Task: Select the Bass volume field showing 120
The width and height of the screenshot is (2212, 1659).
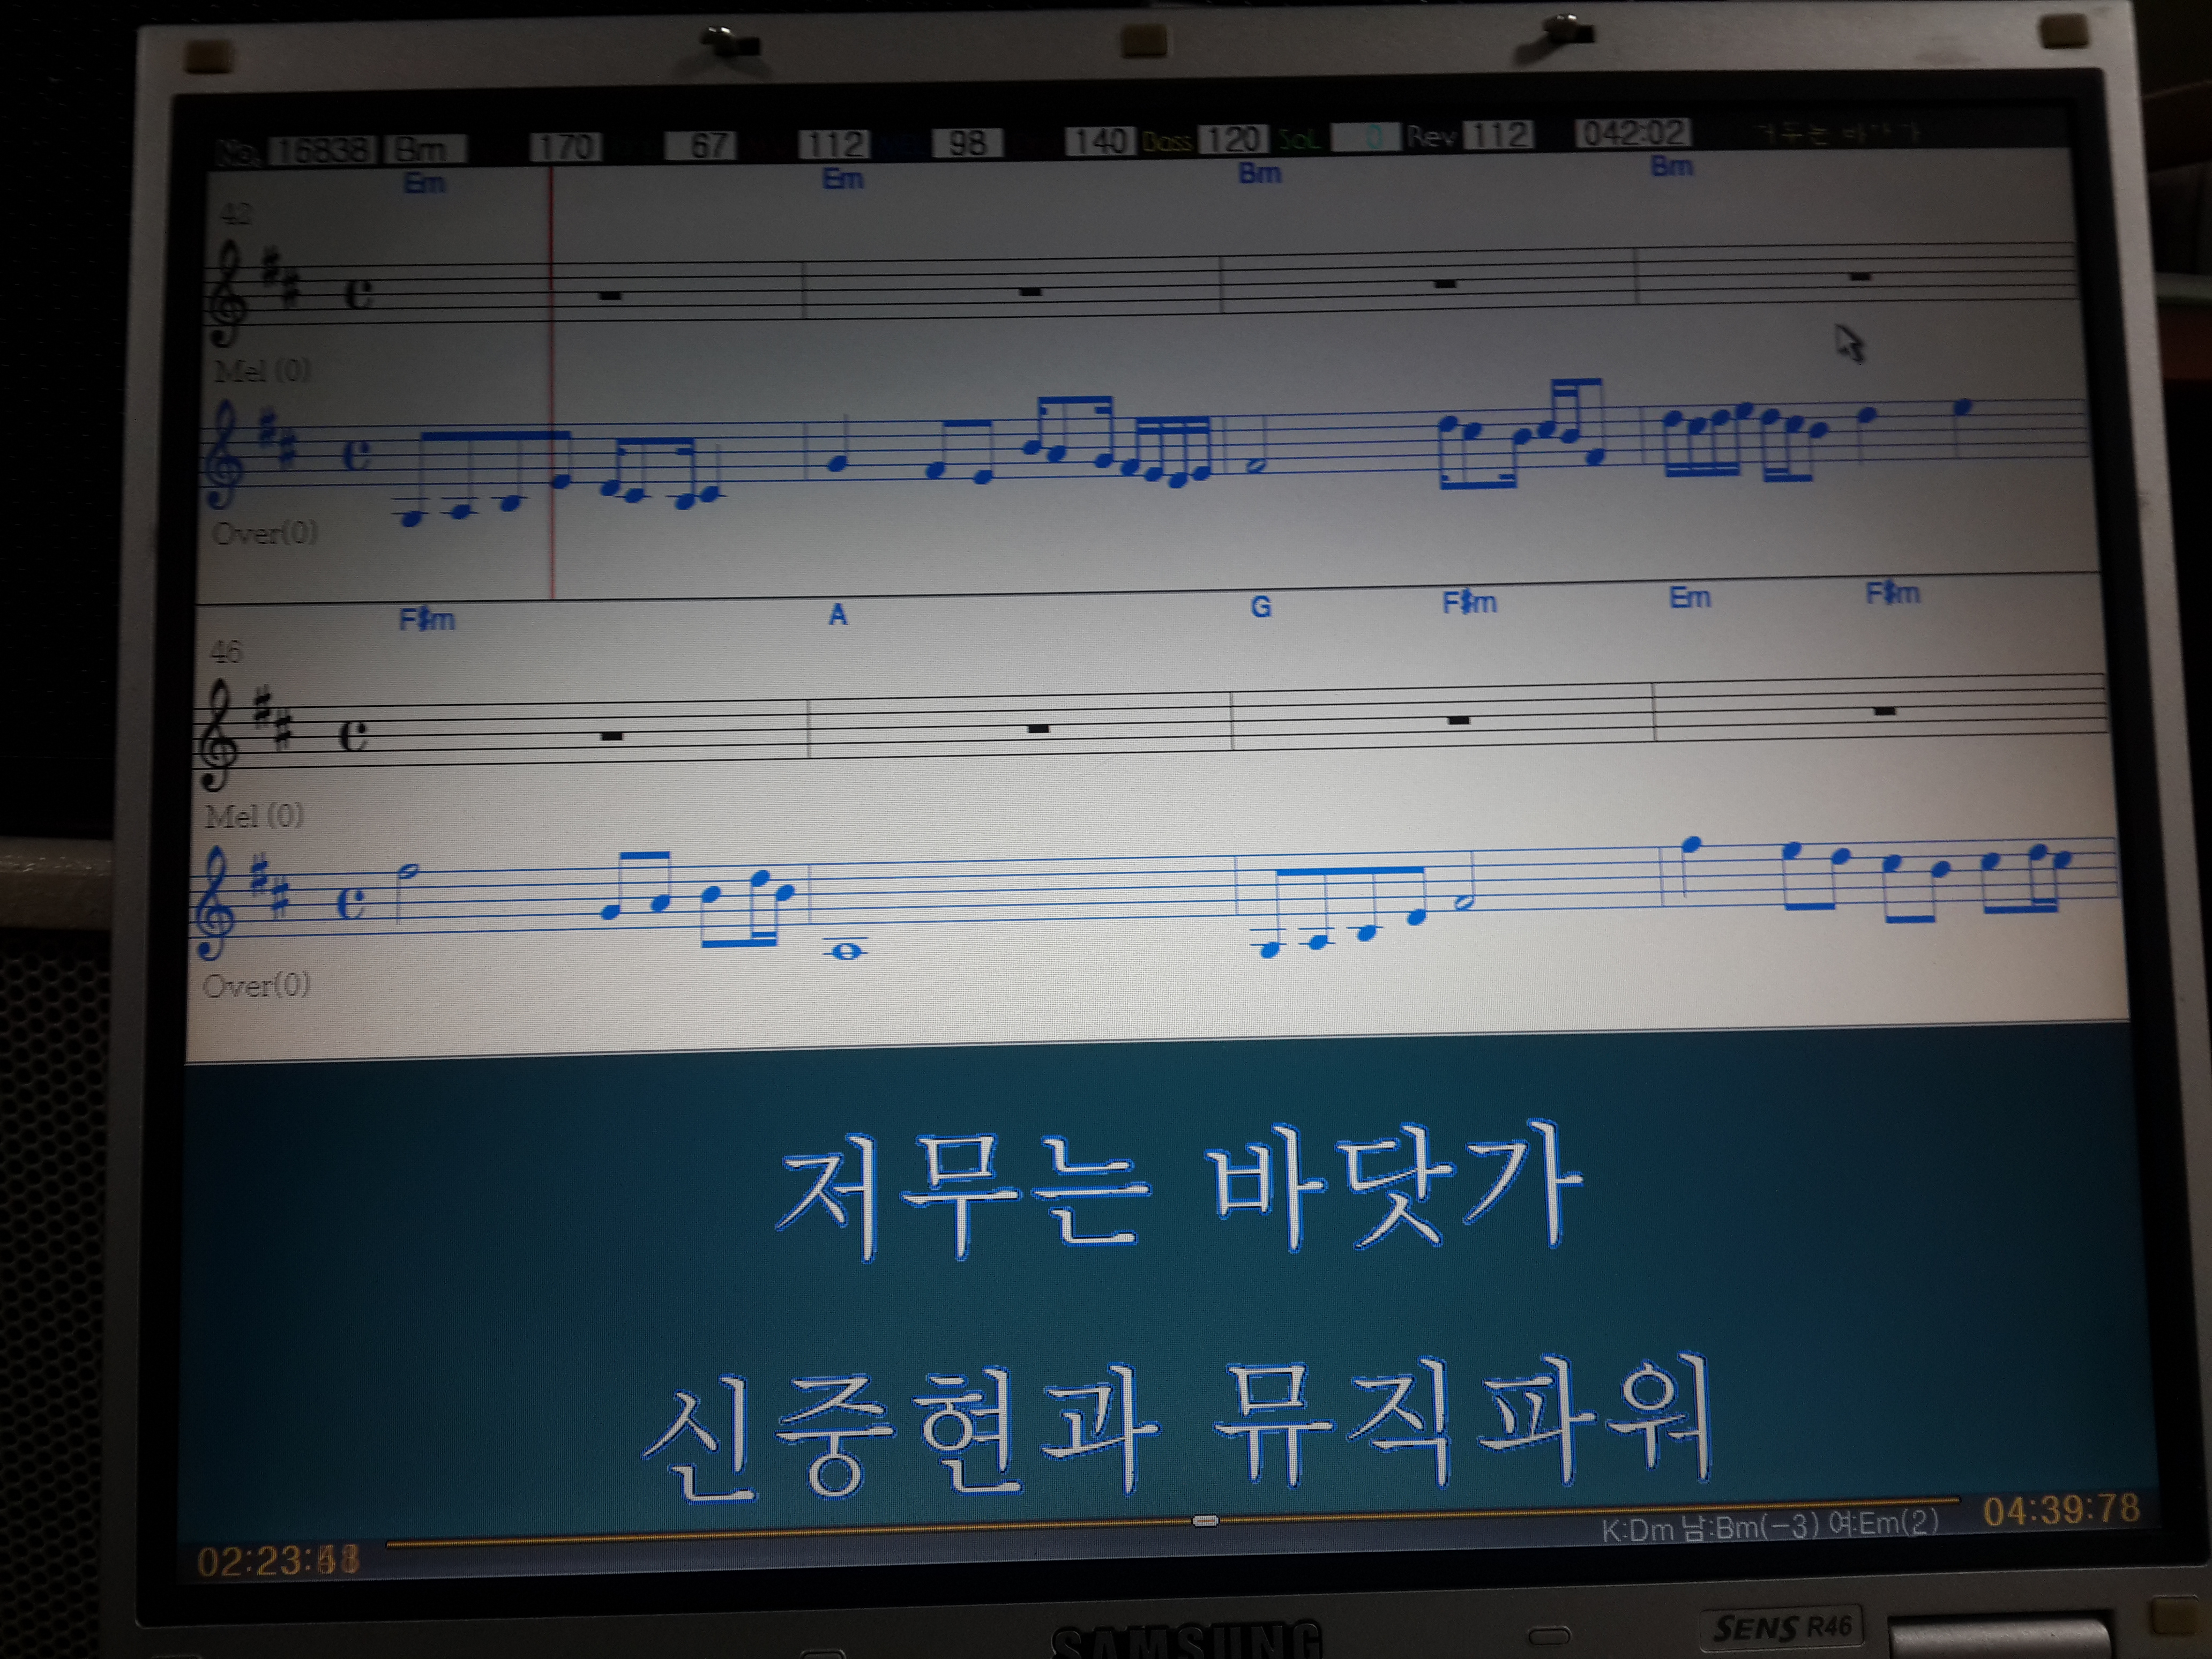Action: tap(1234, 139)
